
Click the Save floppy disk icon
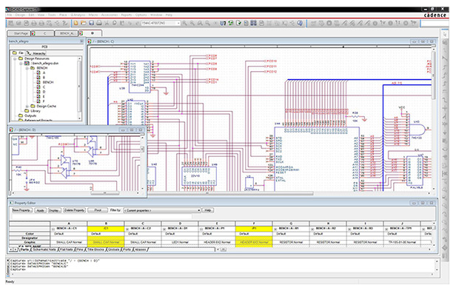tap(91, 23)
